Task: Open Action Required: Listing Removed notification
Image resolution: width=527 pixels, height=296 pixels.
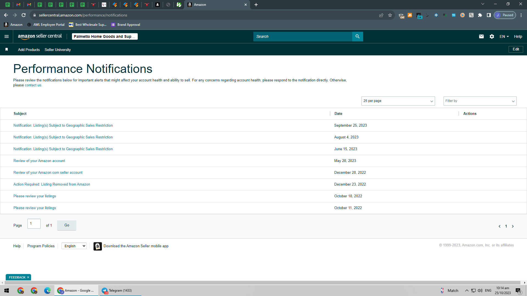Action: [x=52, y=184]
